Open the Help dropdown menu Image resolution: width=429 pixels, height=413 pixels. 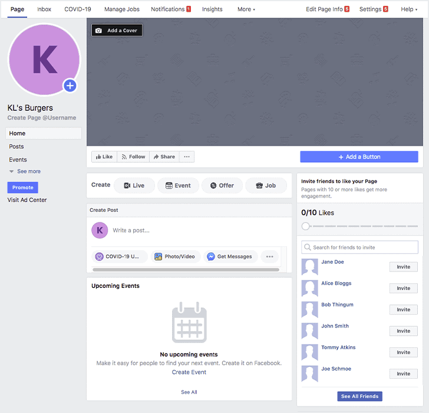pos(409,9)
